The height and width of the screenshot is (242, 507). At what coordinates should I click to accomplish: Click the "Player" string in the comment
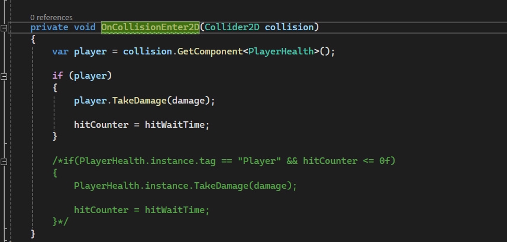click(x=259, y=161)
